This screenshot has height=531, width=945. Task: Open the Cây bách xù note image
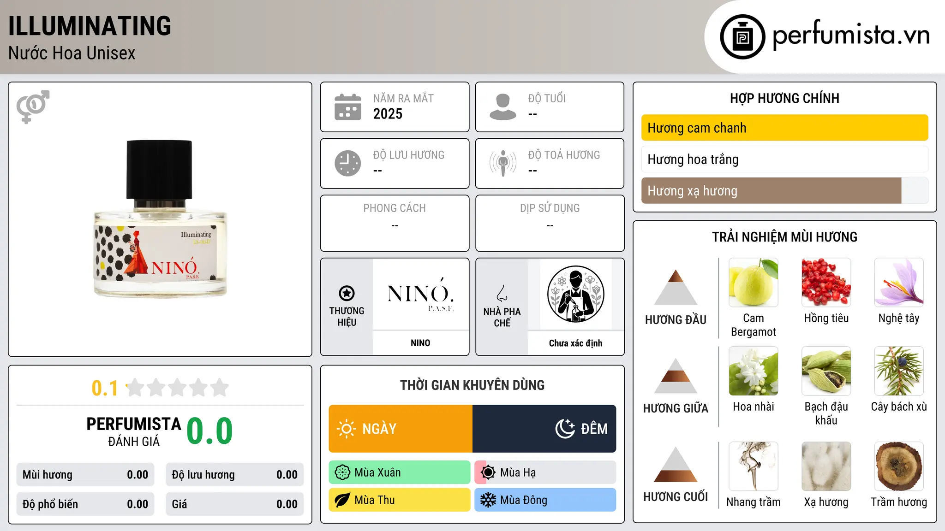pyautogui.click(x=899, y=371)
